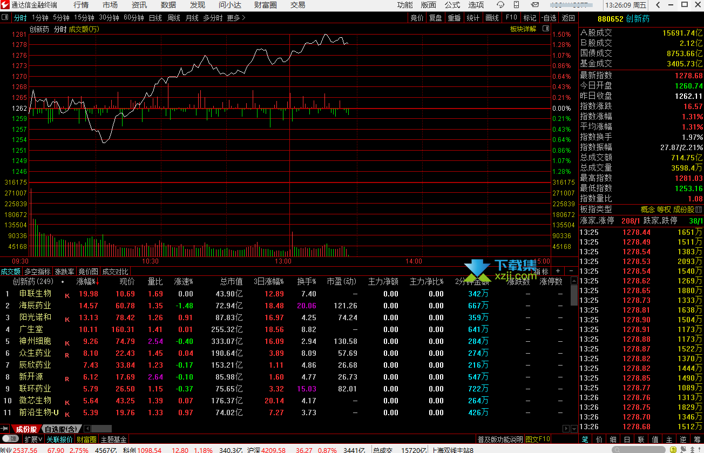Select the 联 view at bottom right
Screen dimensions: 704x453
(x=641, y=440)
